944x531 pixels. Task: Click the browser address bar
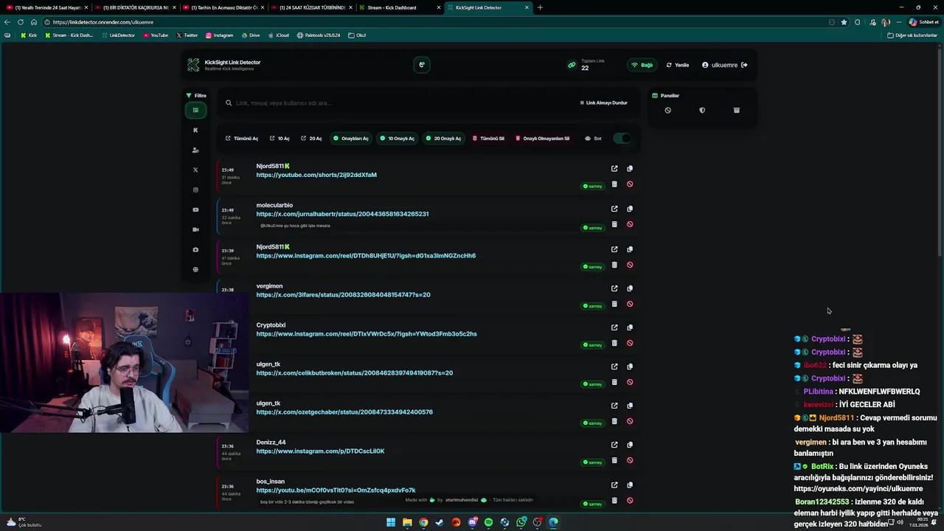[435, 22]
